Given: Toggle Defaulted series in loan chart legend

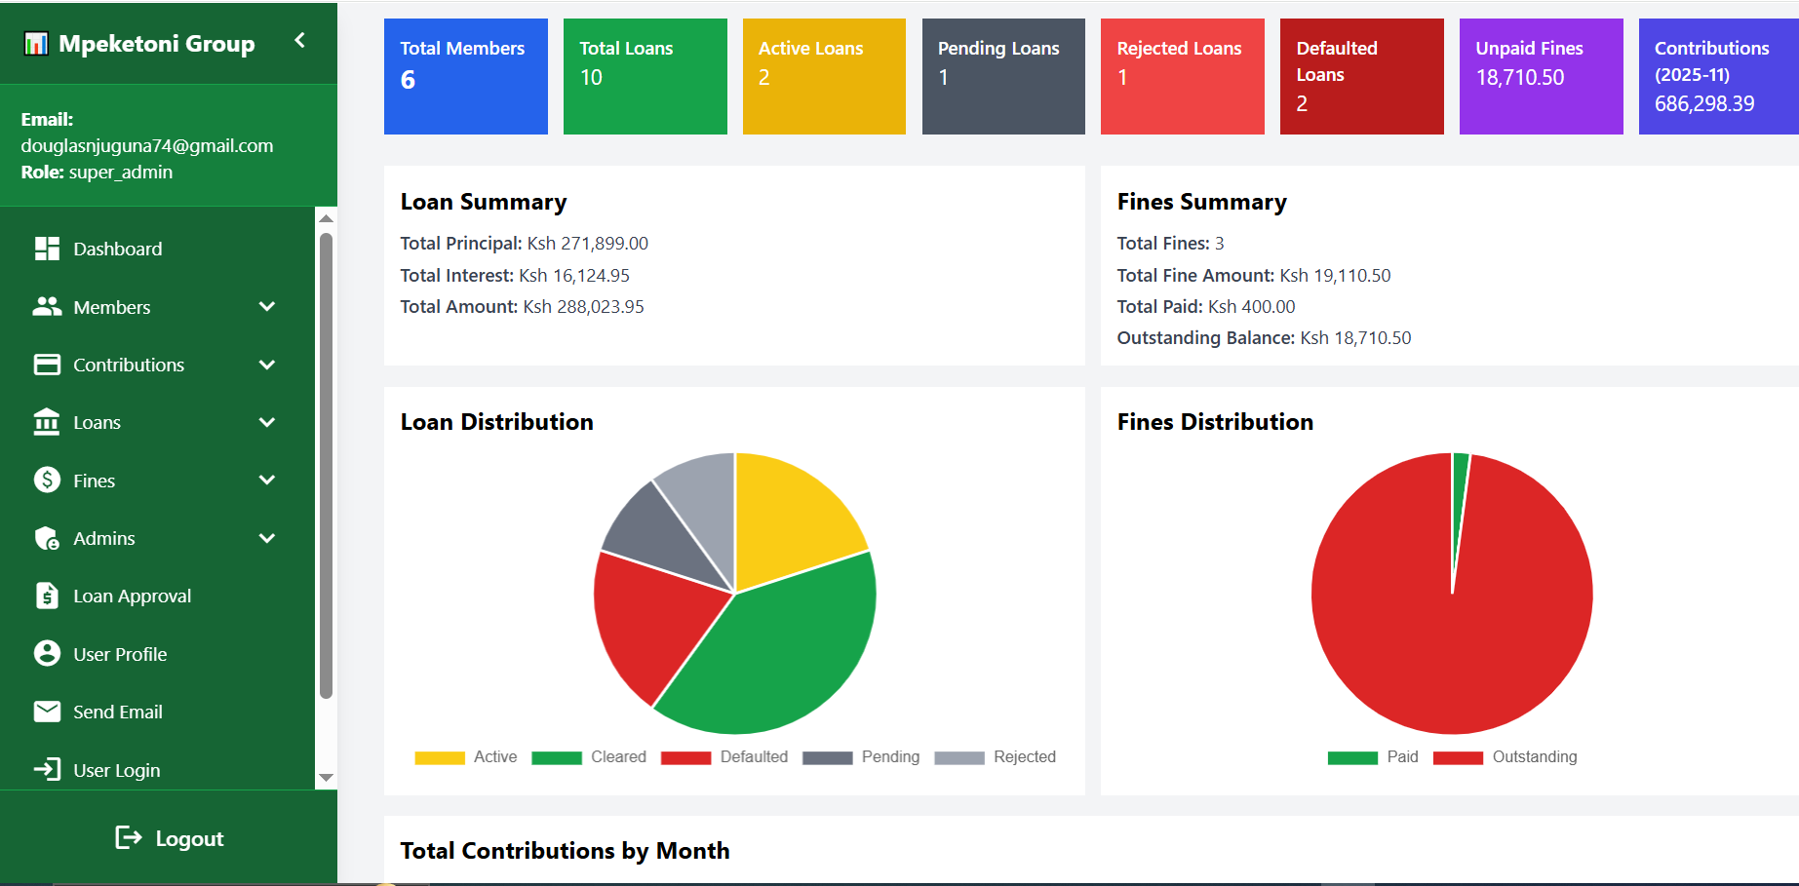Looking at the screenshot, I should (724, 757).
